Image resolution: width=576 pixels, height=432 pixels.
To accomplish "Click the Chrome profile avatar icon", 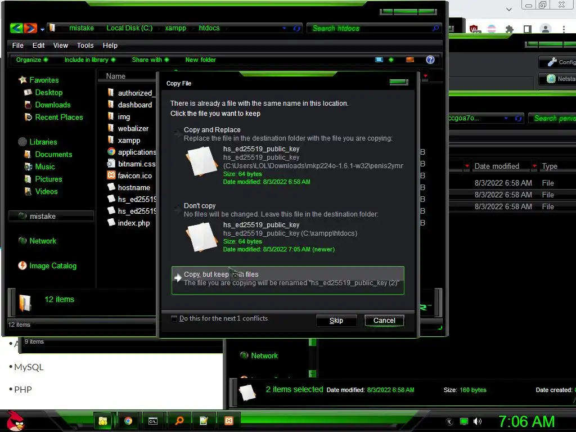I will tap(546, 29).
